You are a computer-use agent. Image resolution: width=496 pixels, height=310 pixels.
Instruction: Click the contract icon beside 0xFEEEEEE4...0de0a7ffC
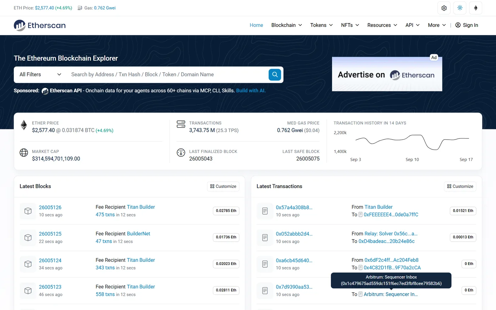tap(360, 215)
